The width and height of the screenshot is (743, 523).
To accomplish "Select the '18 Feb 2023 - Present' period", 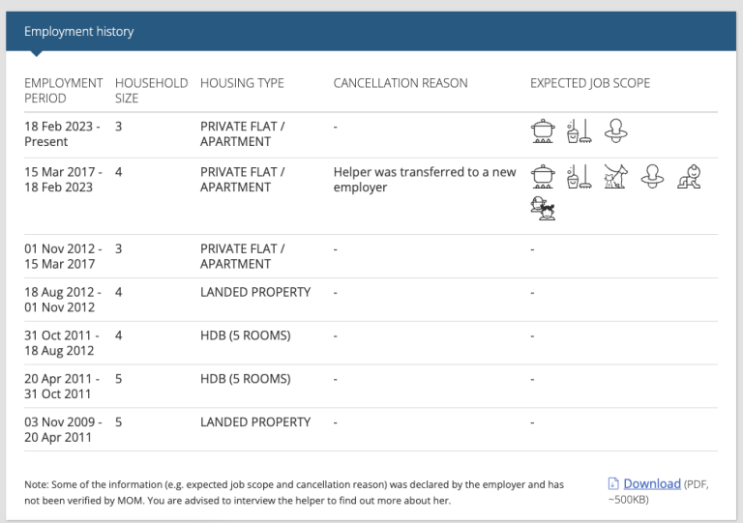I will [x=62, y=134].
